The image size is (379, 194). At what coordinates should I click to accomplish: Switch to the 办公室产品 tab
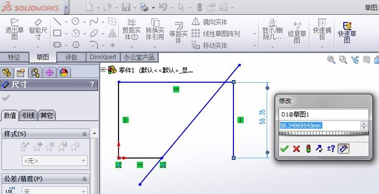139,58
